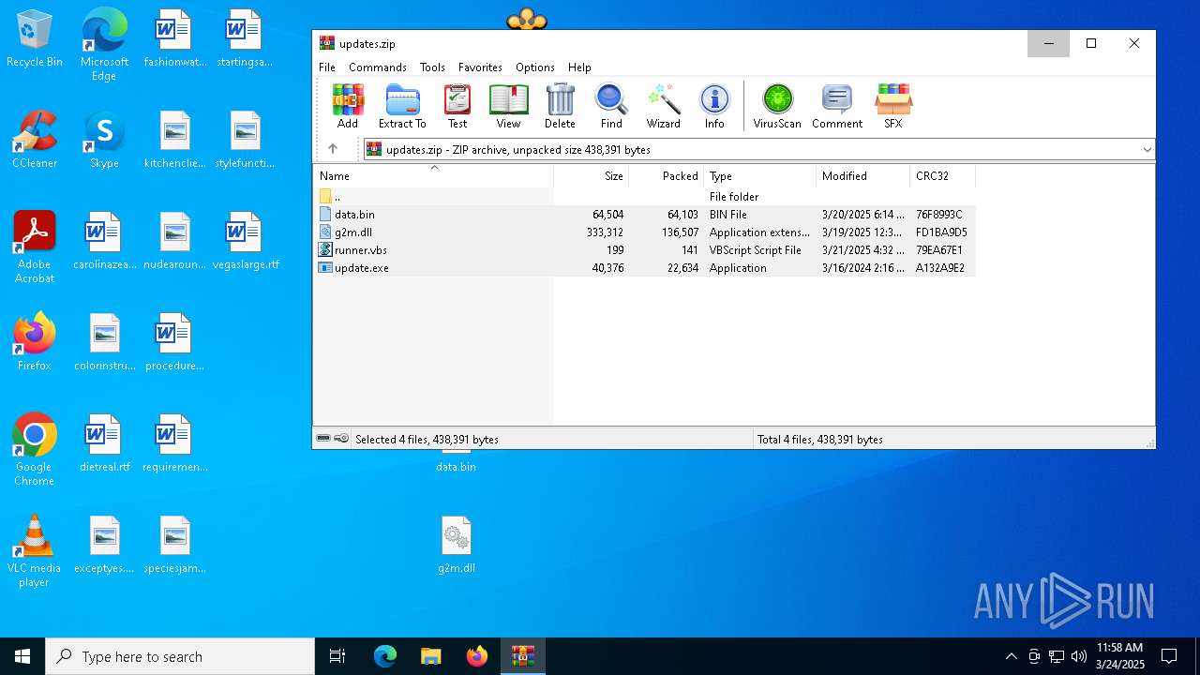Expand the archive path dropdown
This screenshot has width=1200, height=675.
coord(1147,150)
